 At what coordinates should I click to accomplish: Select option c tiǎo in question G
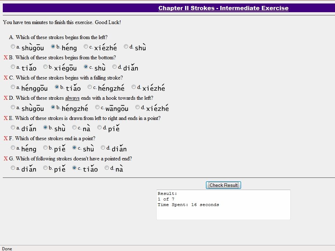(74, 168)
